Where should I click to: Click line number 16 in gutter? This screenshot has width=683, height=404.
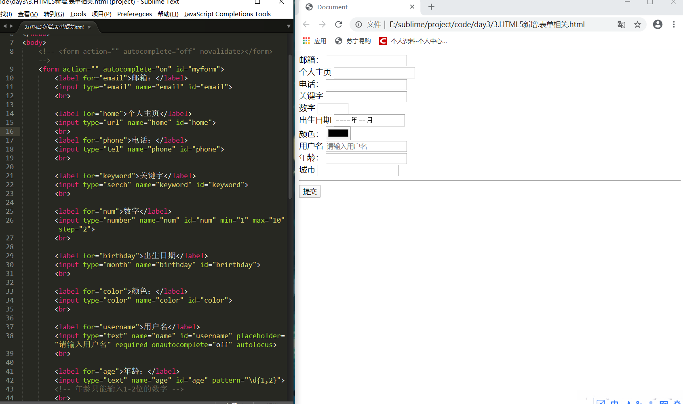coord(10,131)
